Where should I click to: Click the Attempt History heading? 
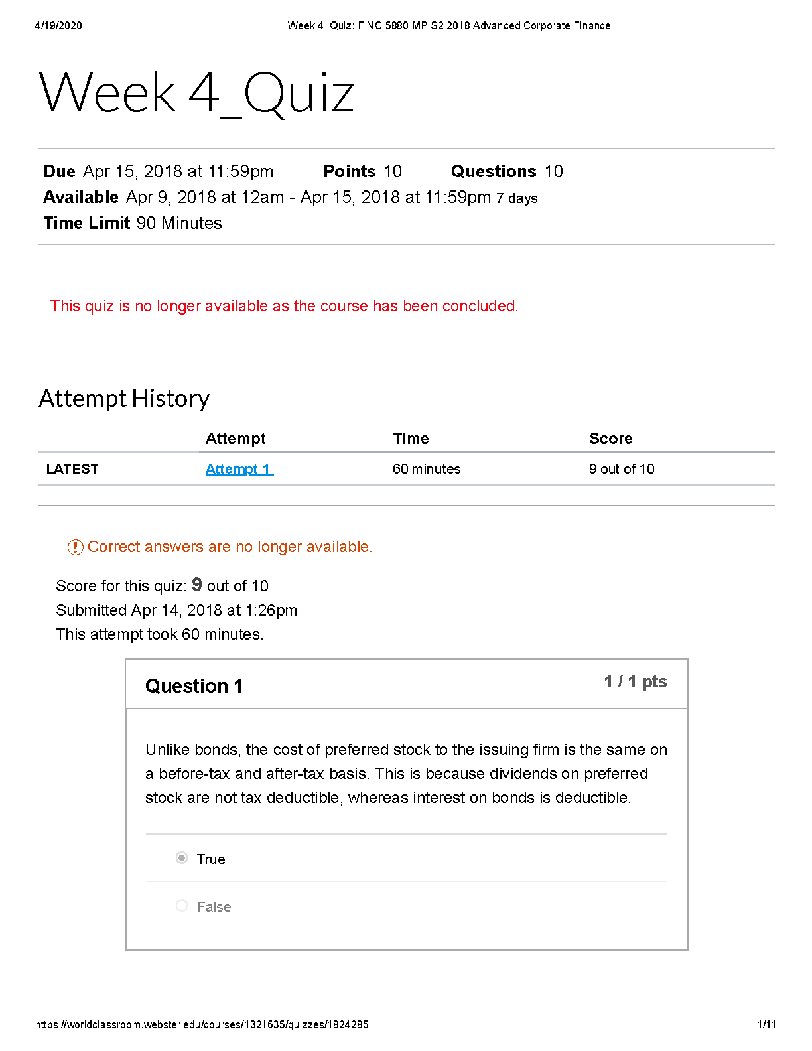(x=124, y=399)
